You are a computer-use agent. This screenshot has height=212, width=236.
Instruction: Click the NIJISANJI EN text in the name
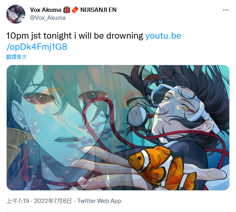[98, 10]
